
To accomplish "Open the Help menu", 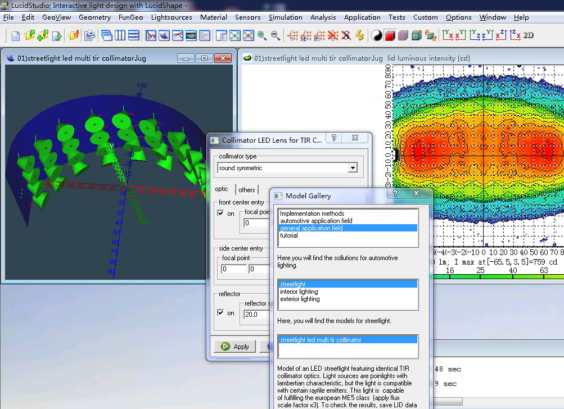I will click(521, 17).
